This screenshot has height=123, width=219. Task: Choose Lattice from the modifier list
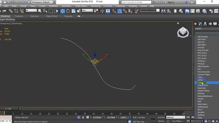tap(207, 83)
